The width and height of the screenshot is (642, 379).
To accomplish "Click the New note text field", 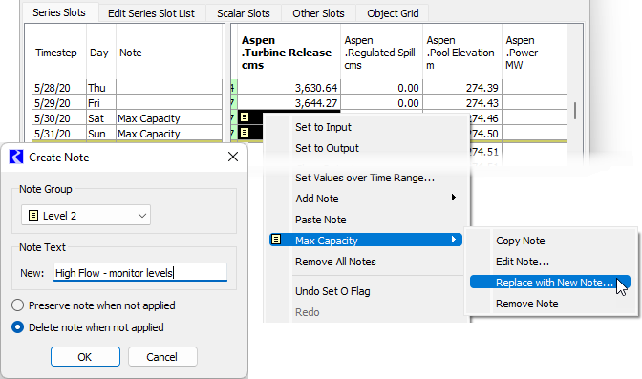I will (x=140, y=273).
